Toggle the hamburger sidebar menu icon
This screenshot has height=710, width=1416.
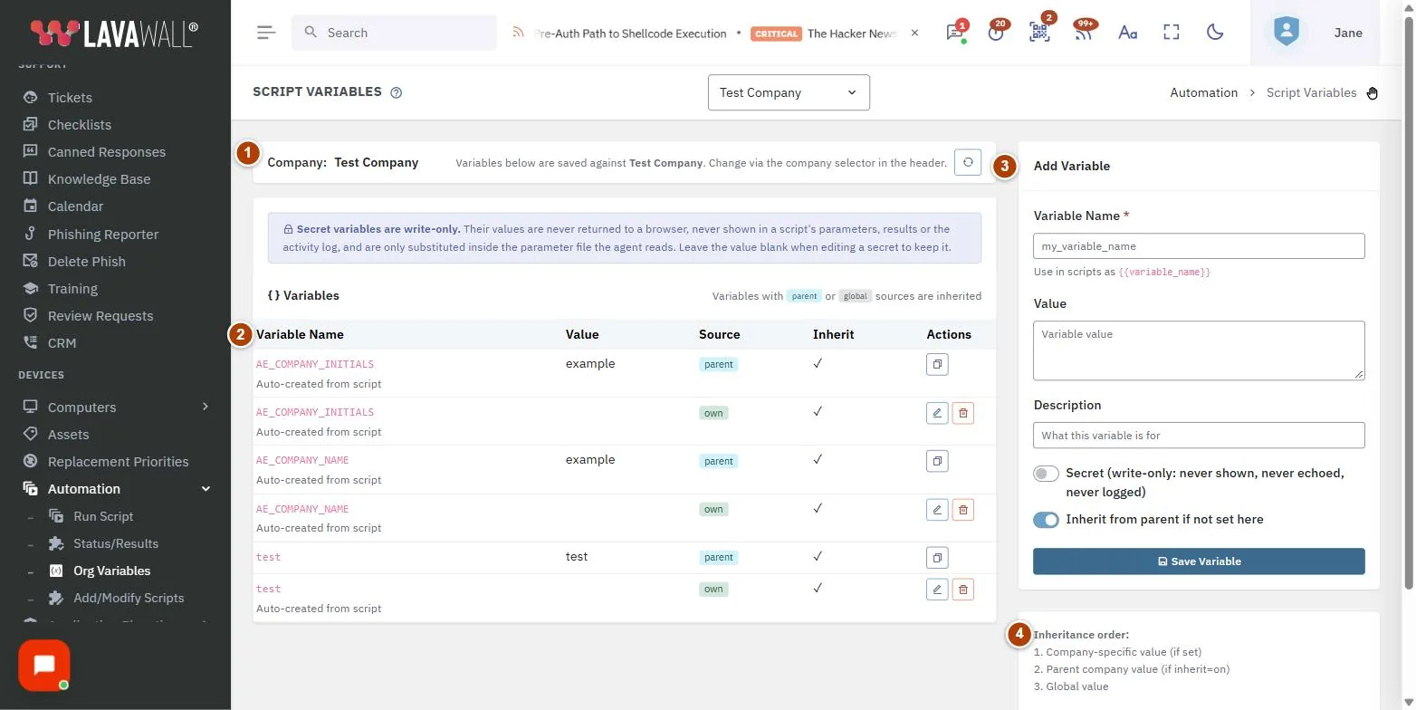coord(265,33)
